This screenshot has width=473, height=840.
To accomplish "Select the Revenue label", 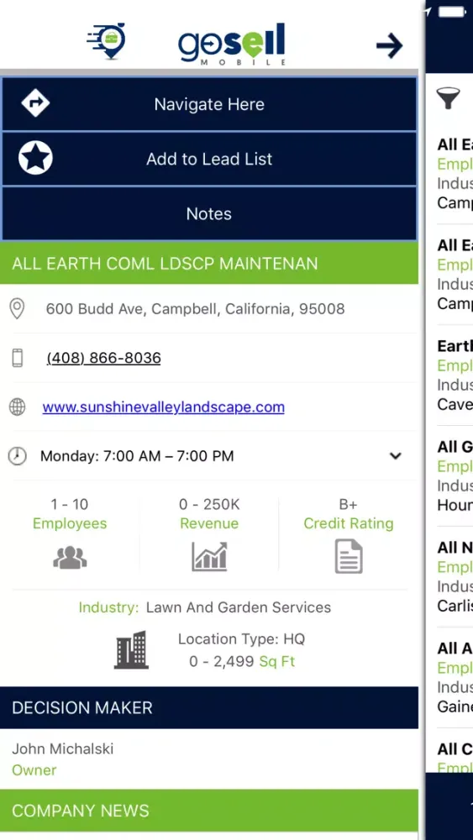I will (209, 523).
